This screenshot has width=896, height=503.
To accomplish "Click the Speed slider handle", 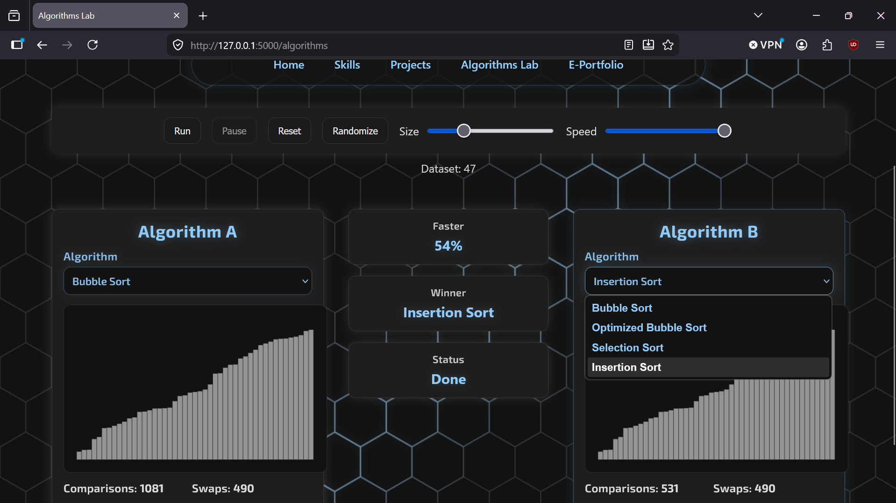I will point(724,131).
